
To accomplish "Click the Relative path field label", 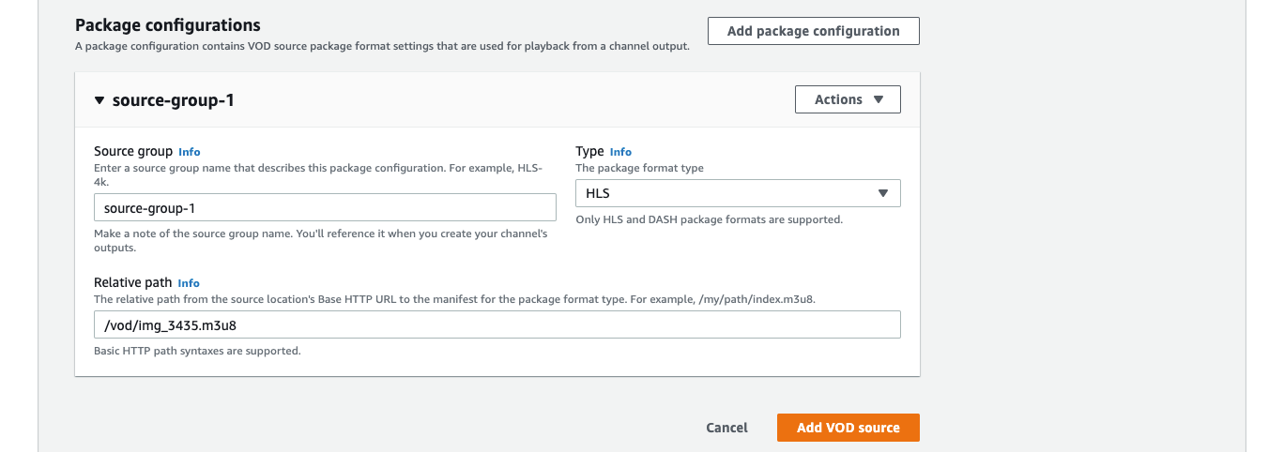I will tap(132, 282).
